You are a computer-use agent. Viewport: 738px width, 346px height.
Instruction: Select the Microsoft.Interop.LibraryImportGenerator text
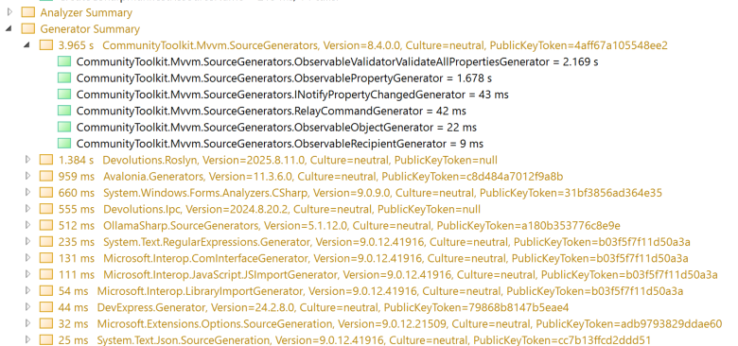pyautogui.click(x=390, y=291)
